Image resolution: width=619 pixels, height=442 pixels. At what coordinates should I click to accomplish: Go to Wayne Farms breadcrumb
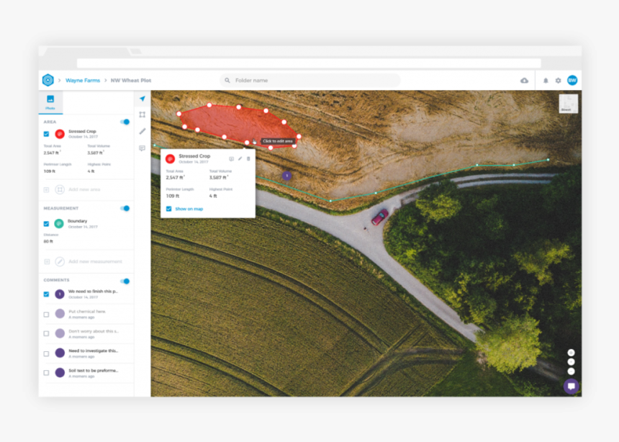point(83,81)
